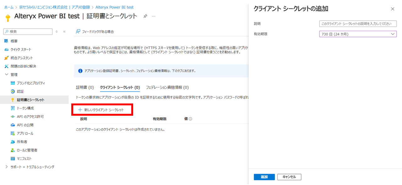Click the 有効期限 column header
The width and height of the screenshot is (402, 185).
pos(160,119)
